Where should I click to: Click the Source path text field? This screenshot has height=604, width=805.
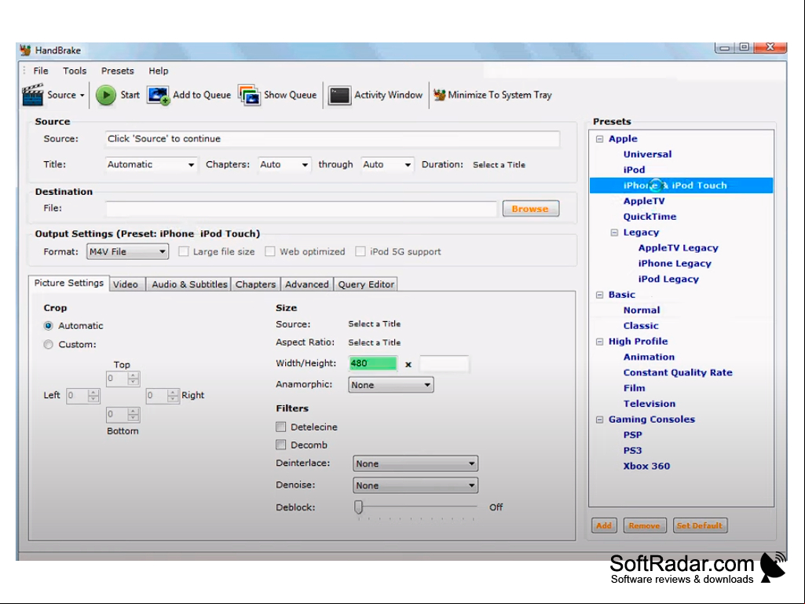tap(332, 139)
